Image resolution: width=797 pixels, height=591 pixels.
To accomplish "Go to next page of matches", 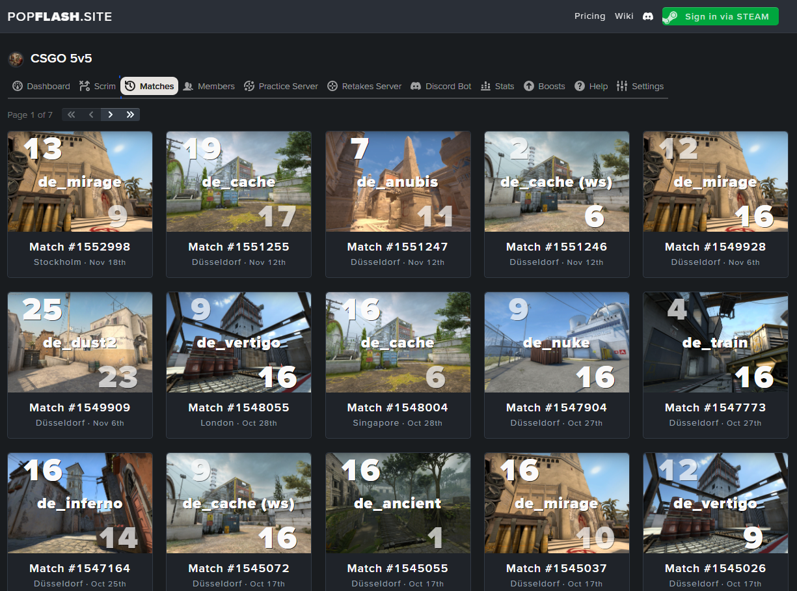I will coord(111,115).
